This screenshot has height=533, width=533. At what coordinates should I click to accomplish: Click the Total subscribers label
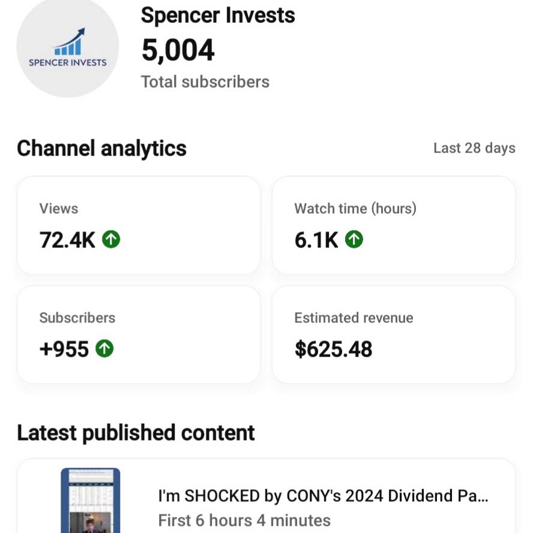coord(205,82)
